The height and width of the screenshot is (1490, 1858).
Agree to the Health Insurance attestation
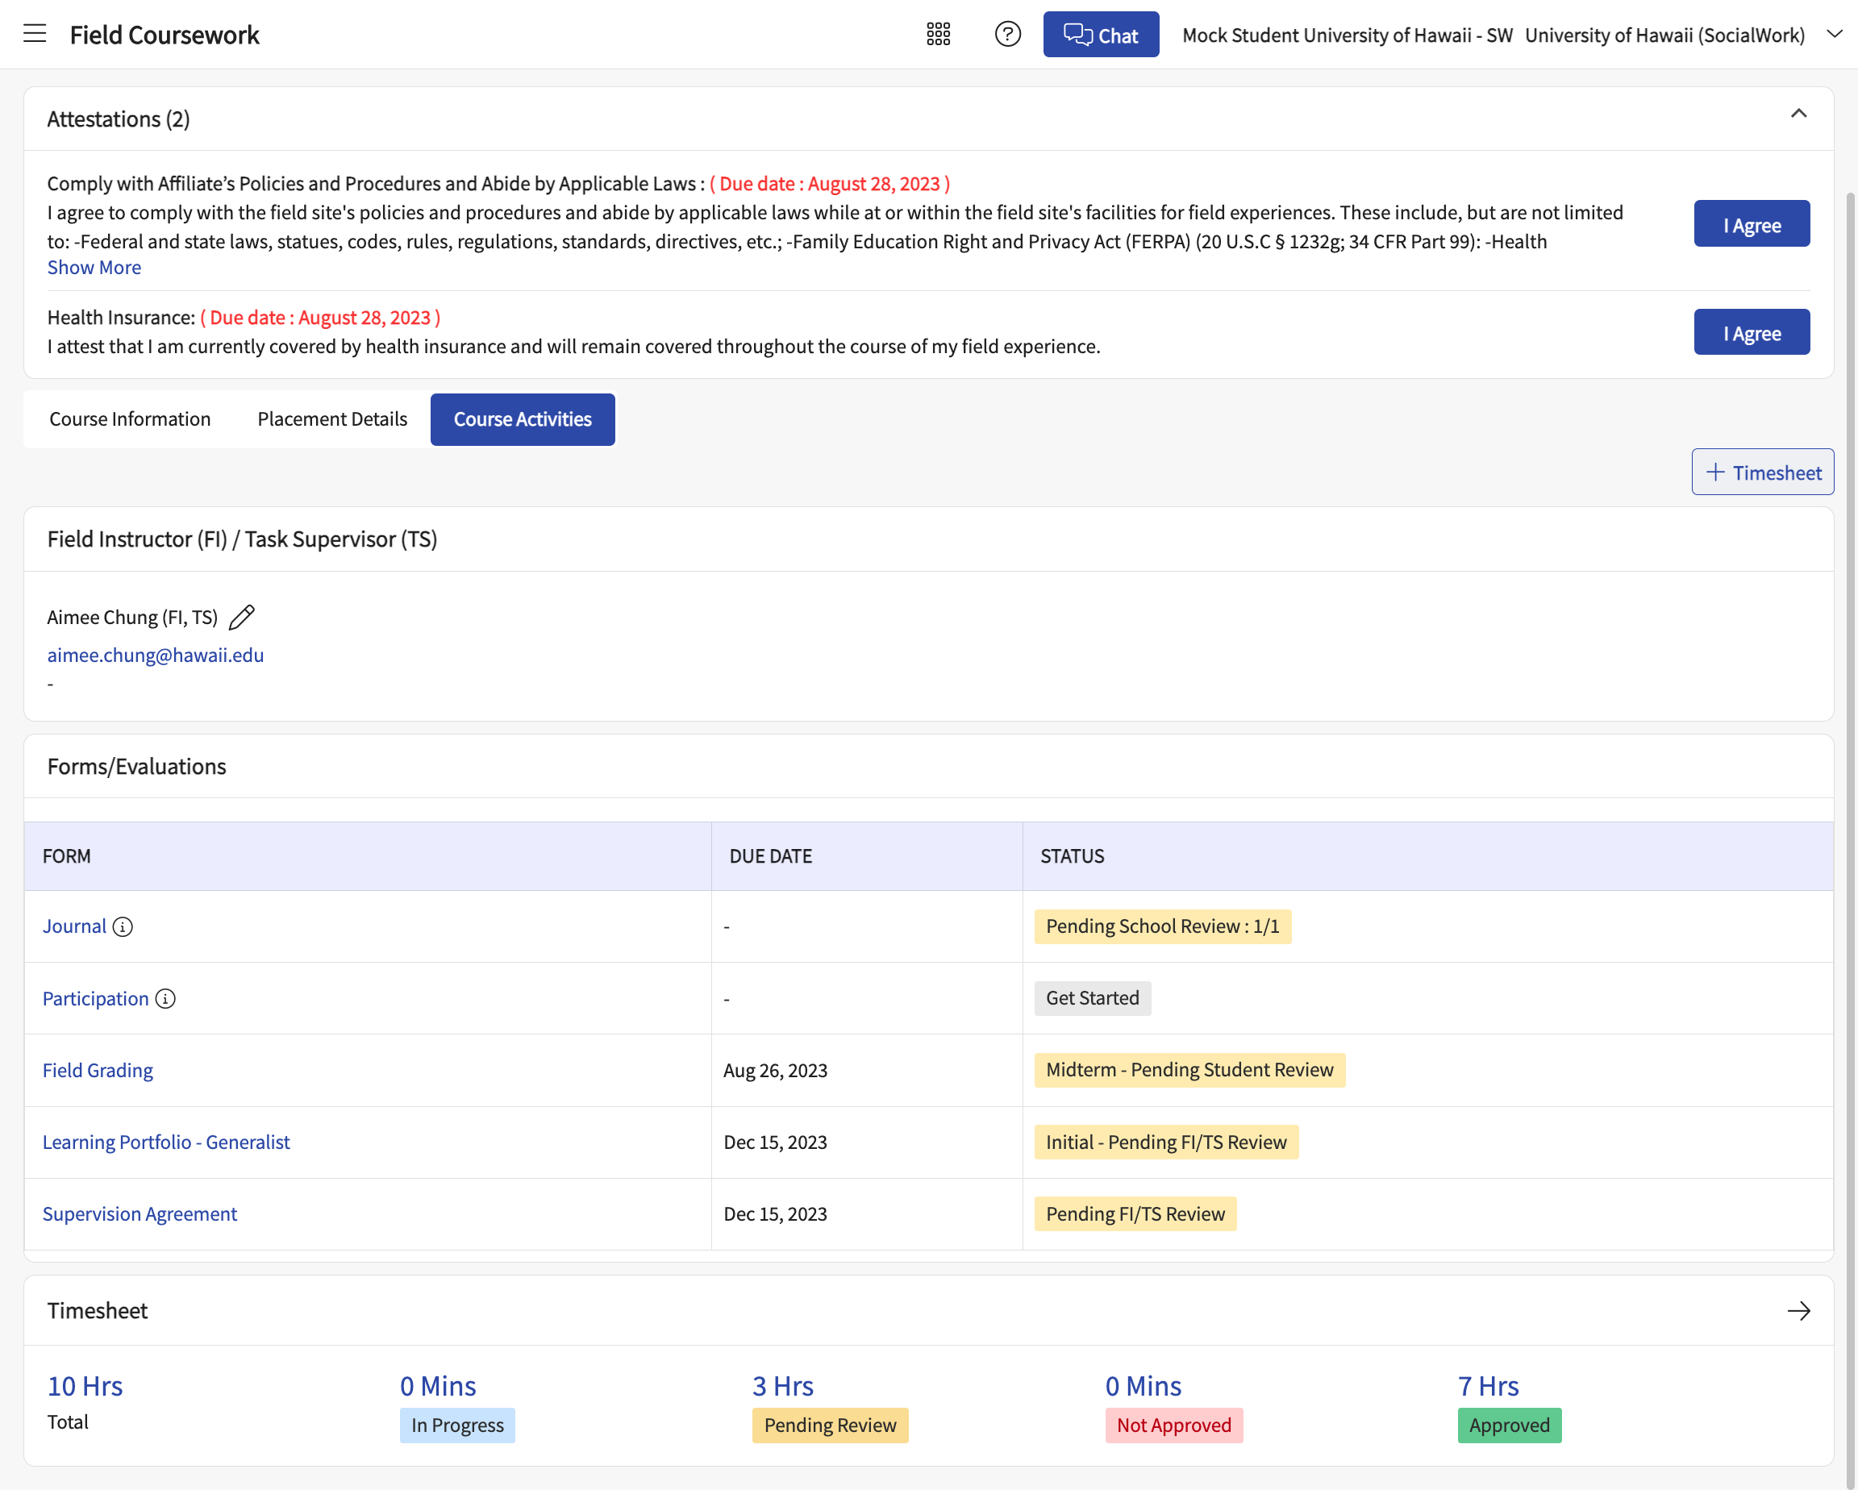click(x=1751, y=331)
